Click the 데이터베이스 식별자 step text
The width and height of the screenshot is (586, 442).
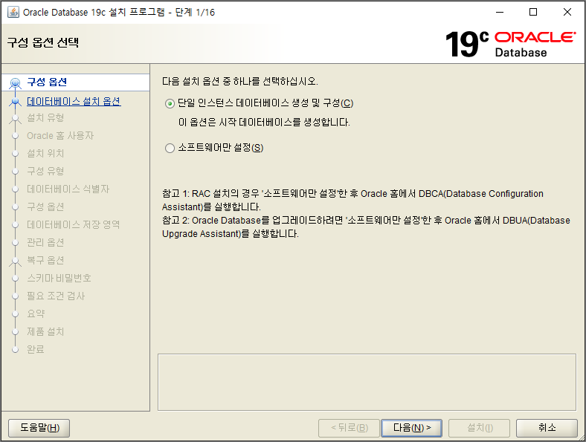pyautogui.click(x=68, y=189)
